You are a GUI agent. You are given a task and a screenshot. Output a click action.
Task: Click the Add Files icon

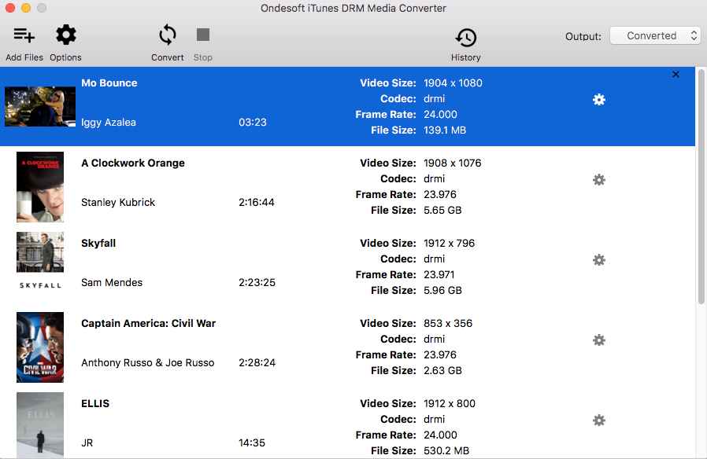pyautogui.click(x=24, y=35)
